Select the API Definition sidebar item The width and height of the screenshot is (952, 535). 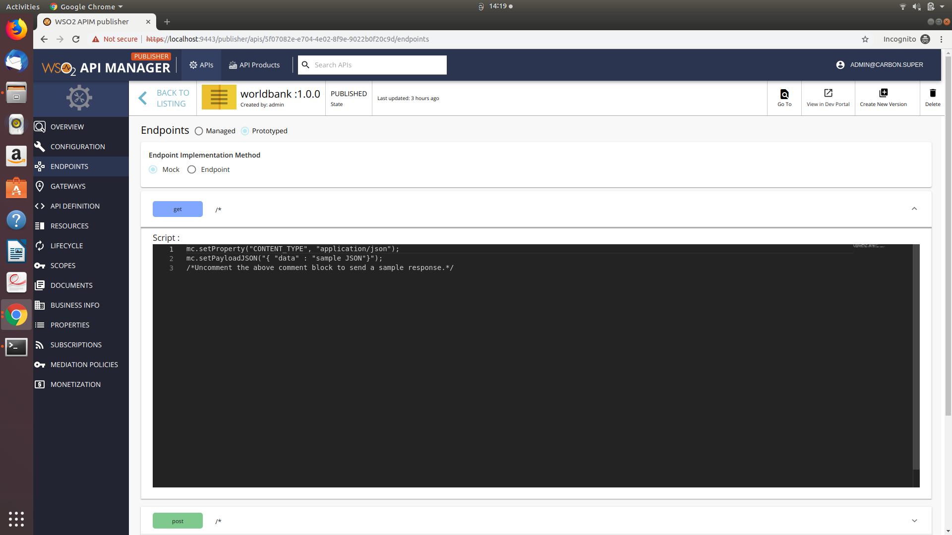point(74,206)
